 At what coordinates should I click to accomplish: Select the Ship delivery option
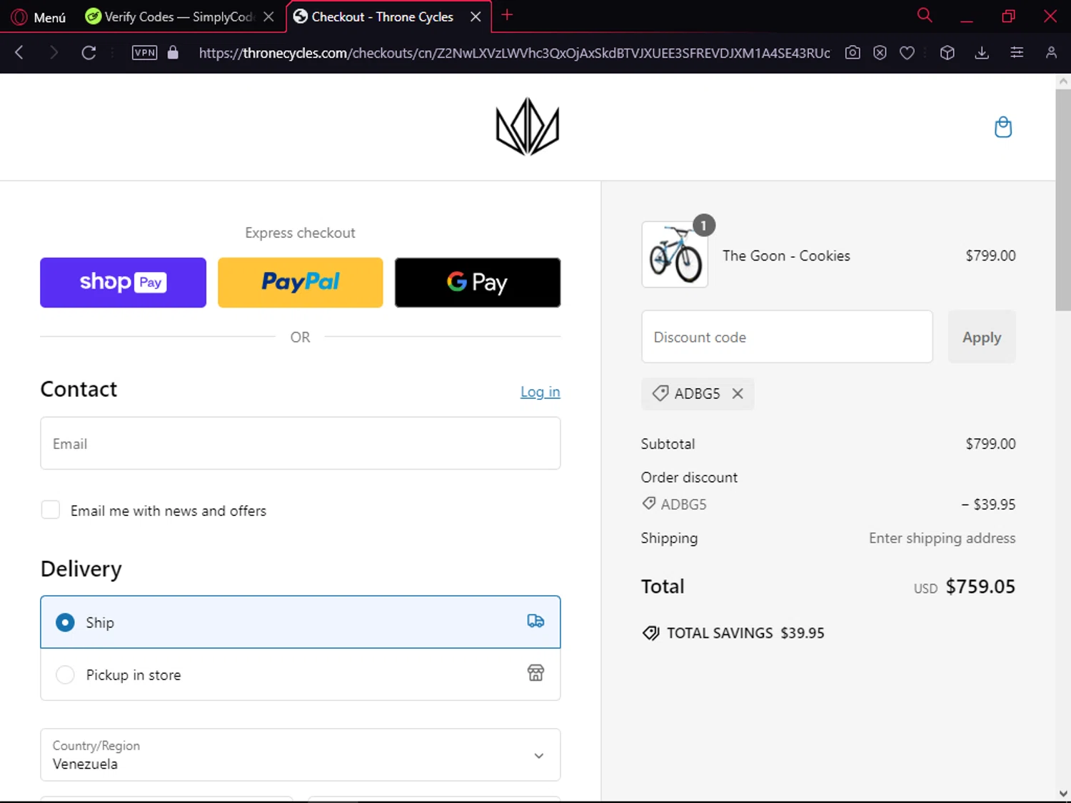point(301,622)
